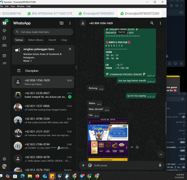This screenshot has height=180, width=187.
Task: Open the Window menu
Action: click(21, 6)
